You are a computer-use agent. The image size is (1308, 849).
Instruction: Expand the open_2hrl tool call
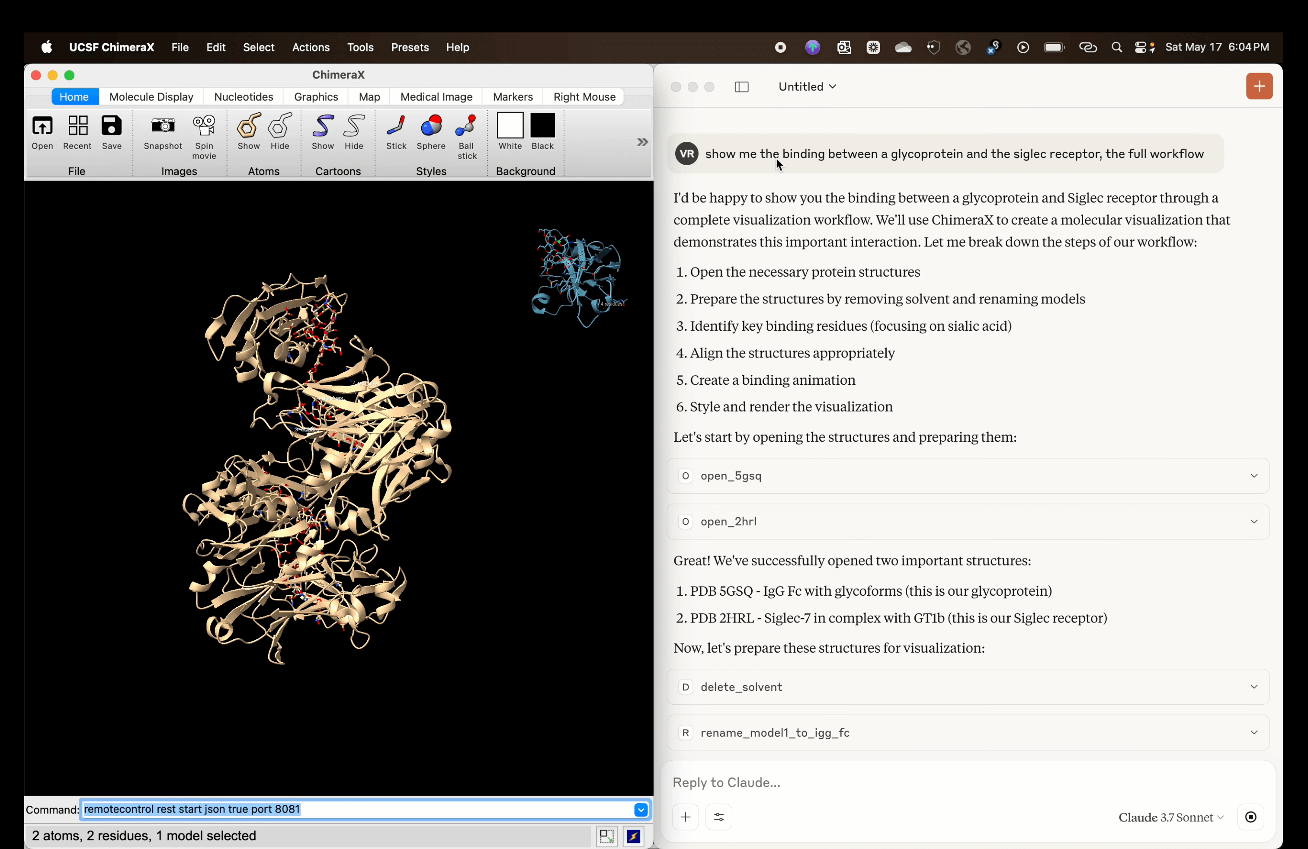(x=968, y=521)
